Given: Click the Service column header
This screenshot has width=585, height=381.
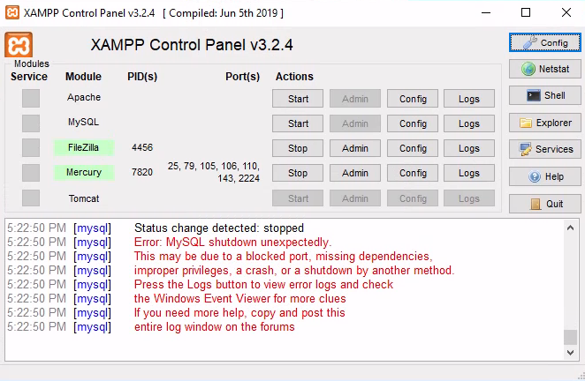Looking at the screenshot, I should tap(29, 77).
